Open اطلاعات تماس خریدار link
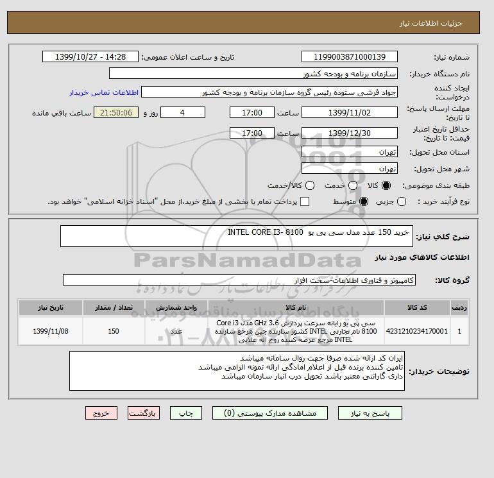The width and height of the screenshot is (494, 478). 104,92
